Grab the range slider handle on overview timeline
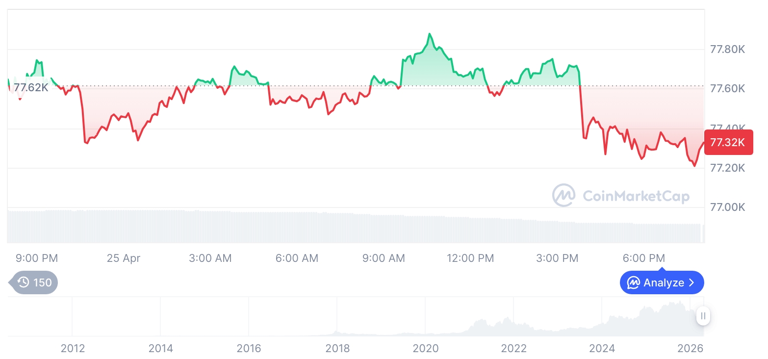The image size is (768, 359). pos(703,316)
